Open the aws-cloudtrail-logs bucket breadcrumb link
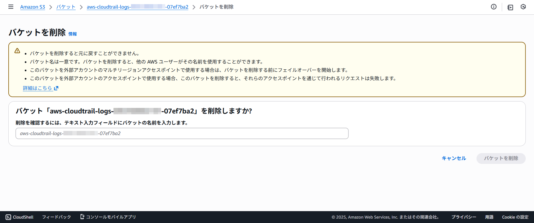The height and width of the screenshot is (223, 534). coord(137,7)
